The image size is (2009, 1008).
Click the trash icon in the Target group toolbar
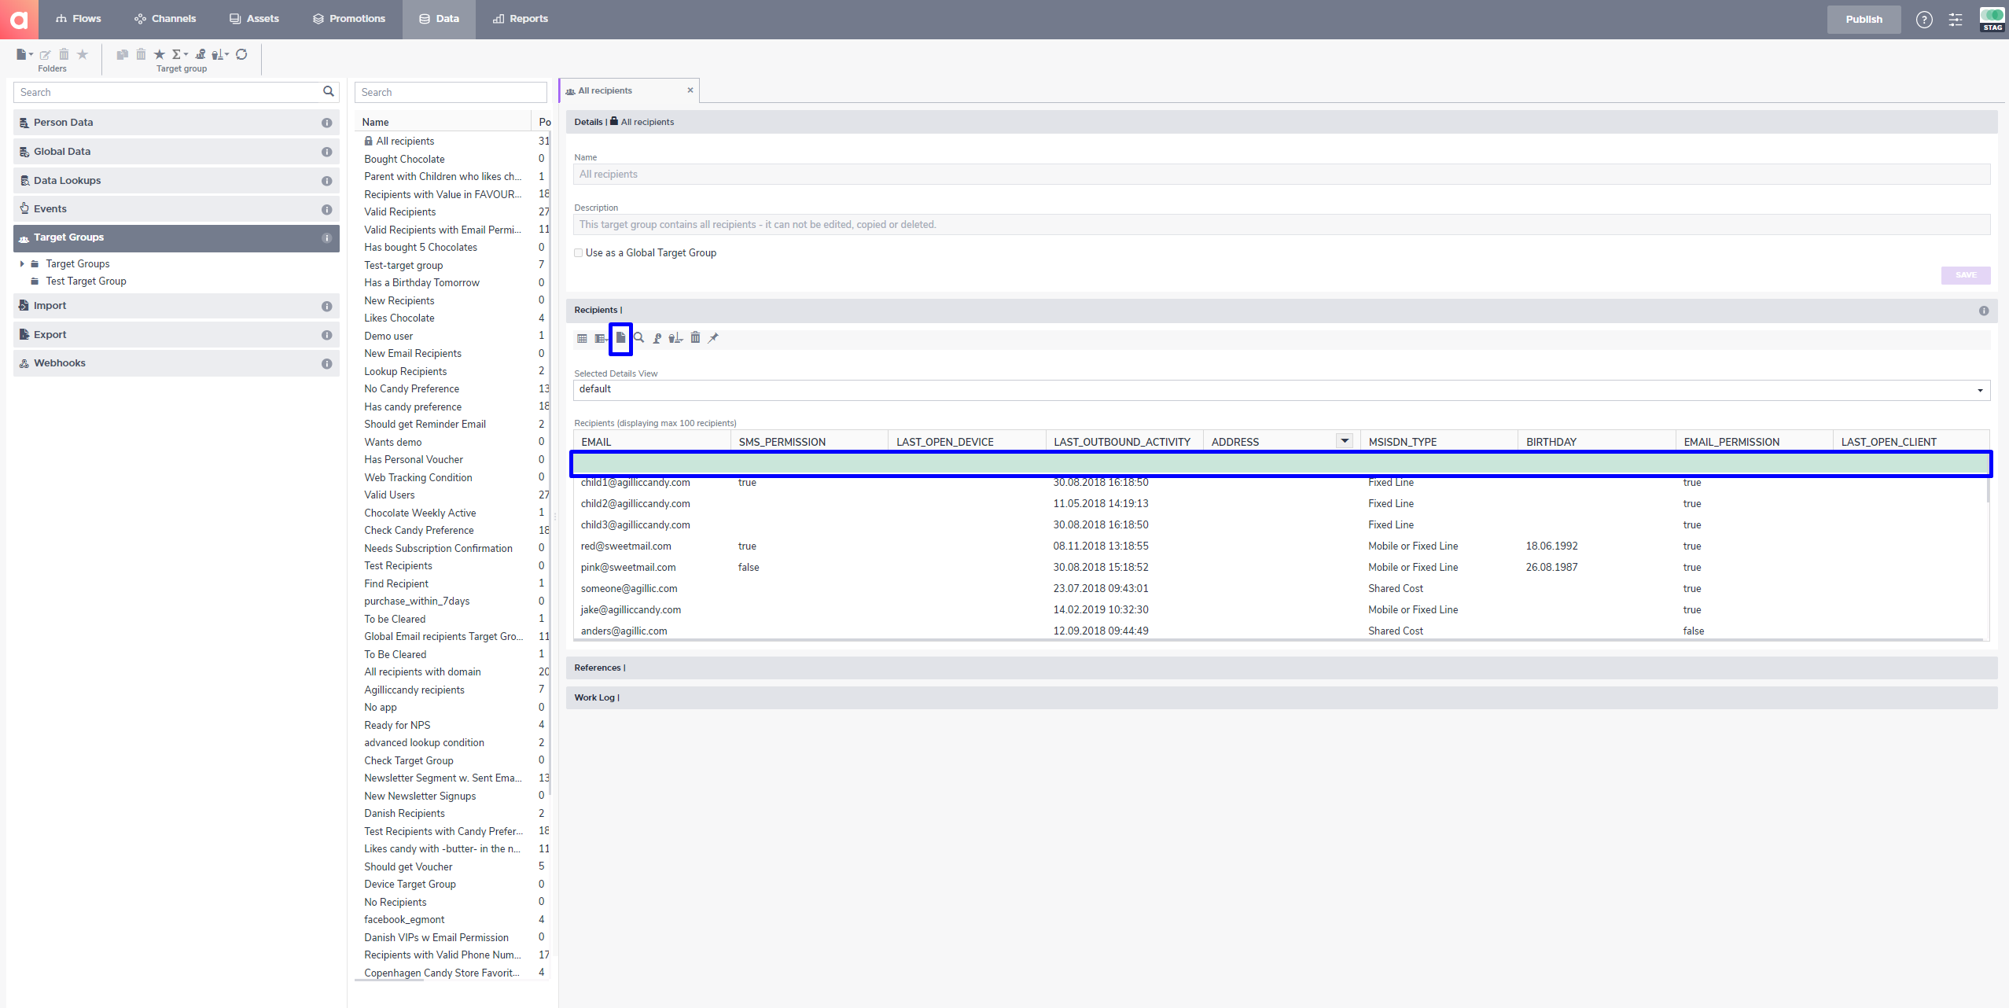coord(141,54)
